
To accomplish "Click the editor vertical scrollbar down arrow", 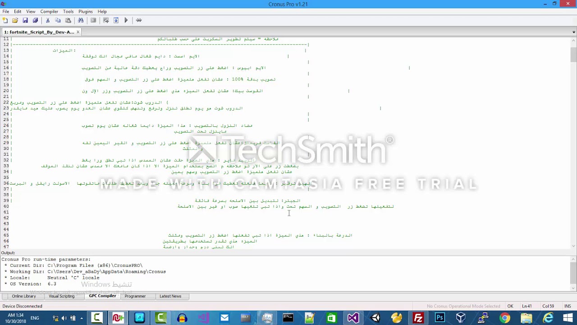I will click(573, 246).
